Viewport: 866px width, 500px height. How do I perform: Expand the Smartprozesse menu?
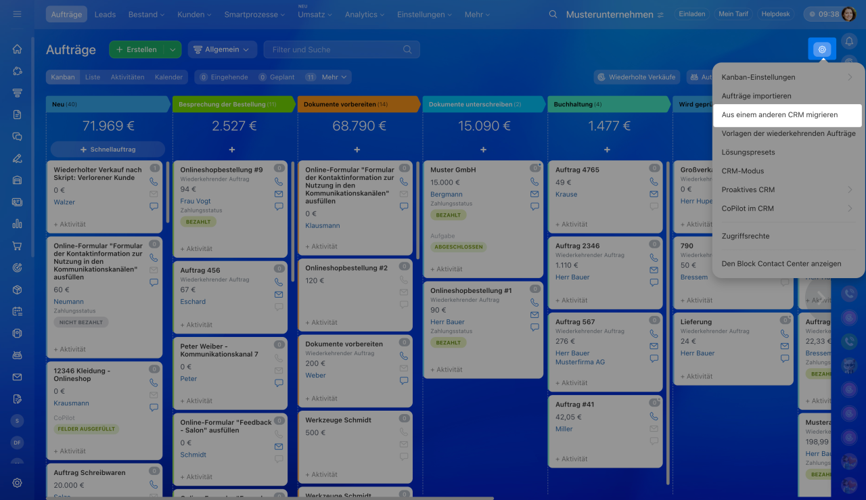256,14
